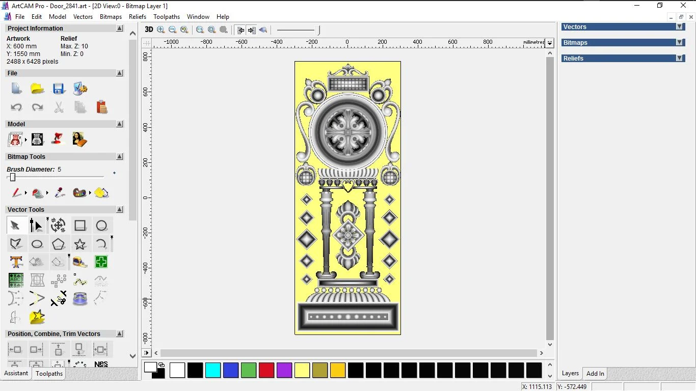Viewport: 696px width, 391px height.
Task: Pick the eyedropper Pick Colour tool
Action: (60, 193)
